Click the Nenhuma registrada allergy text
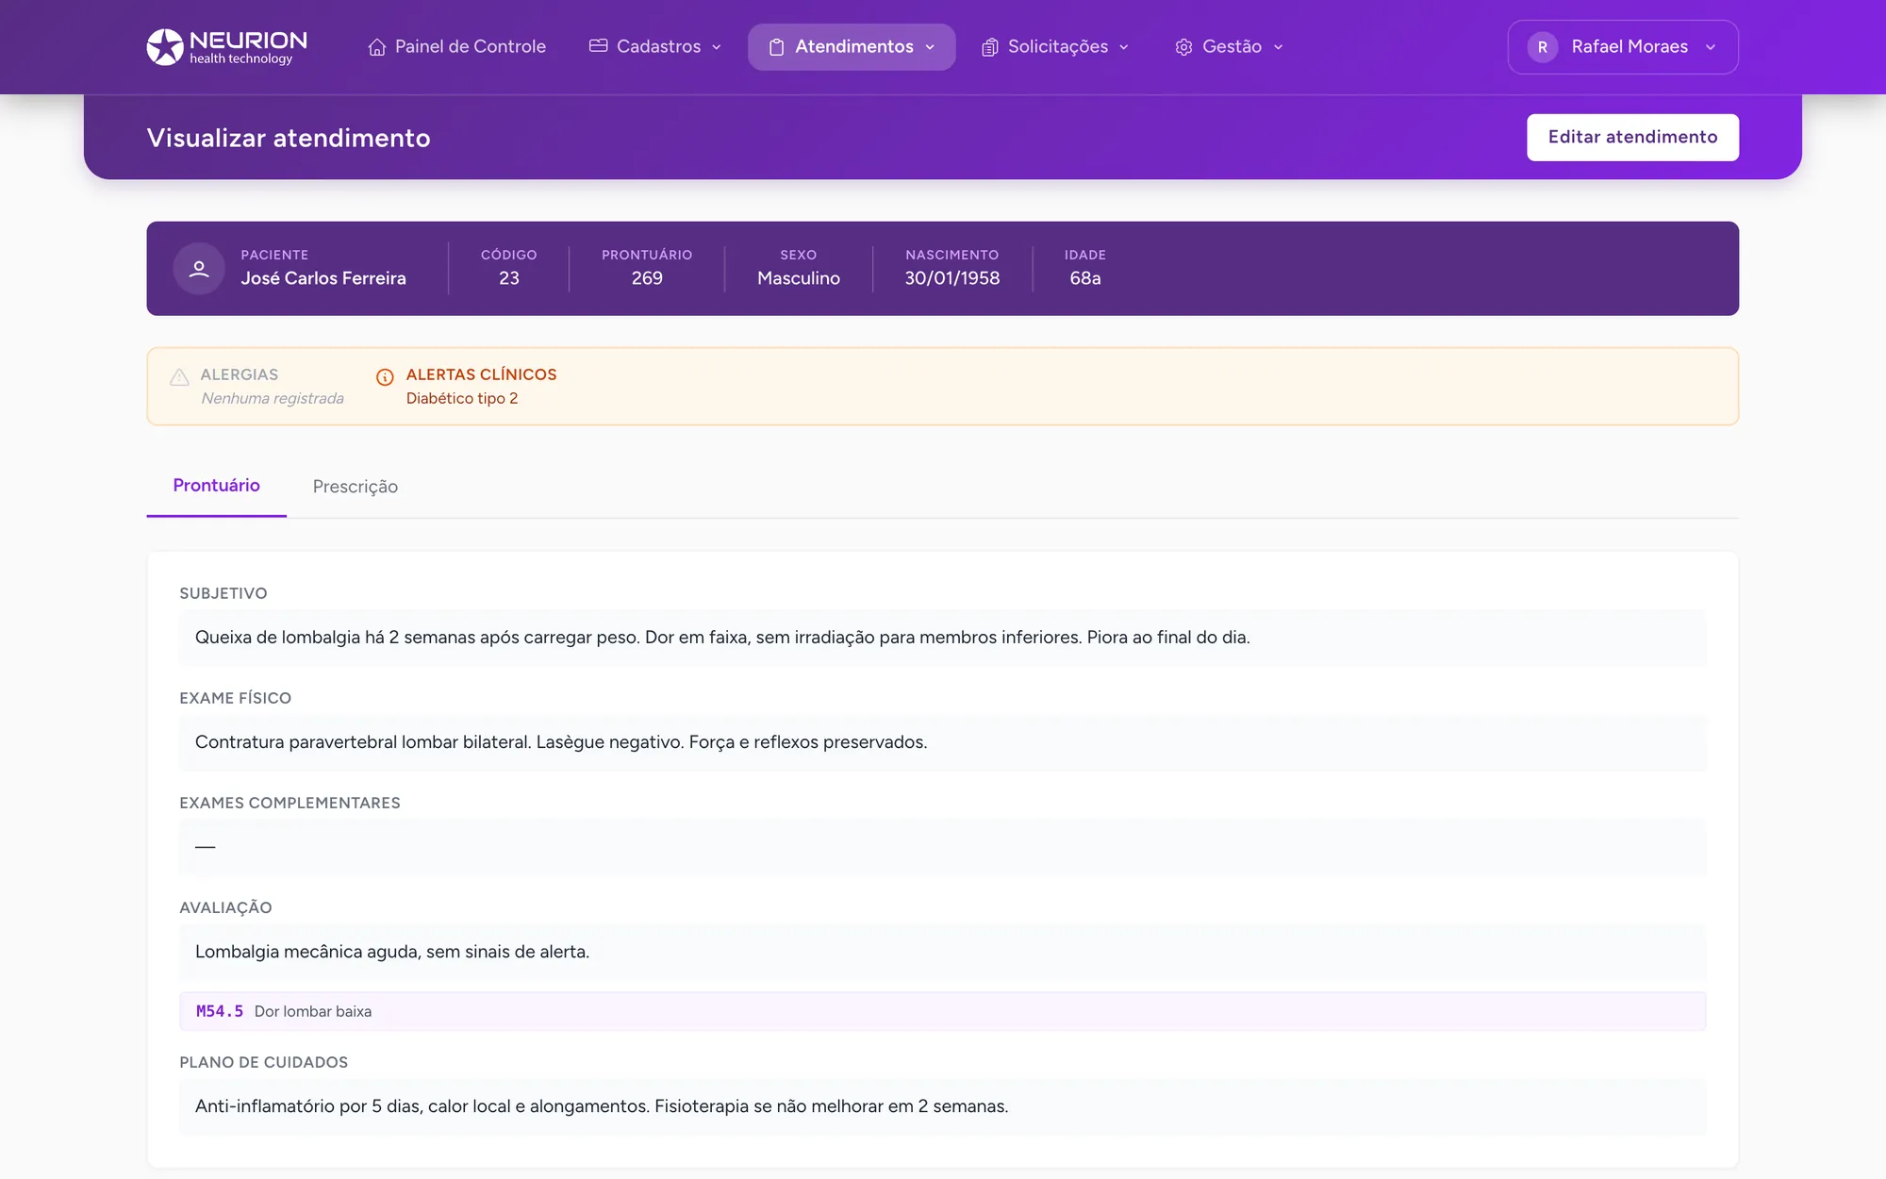Screen dimensions: 1886x1179 coord(273,399)
